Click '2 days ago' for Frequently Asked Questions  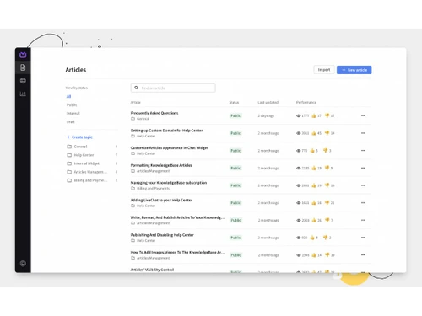[266, 115]
